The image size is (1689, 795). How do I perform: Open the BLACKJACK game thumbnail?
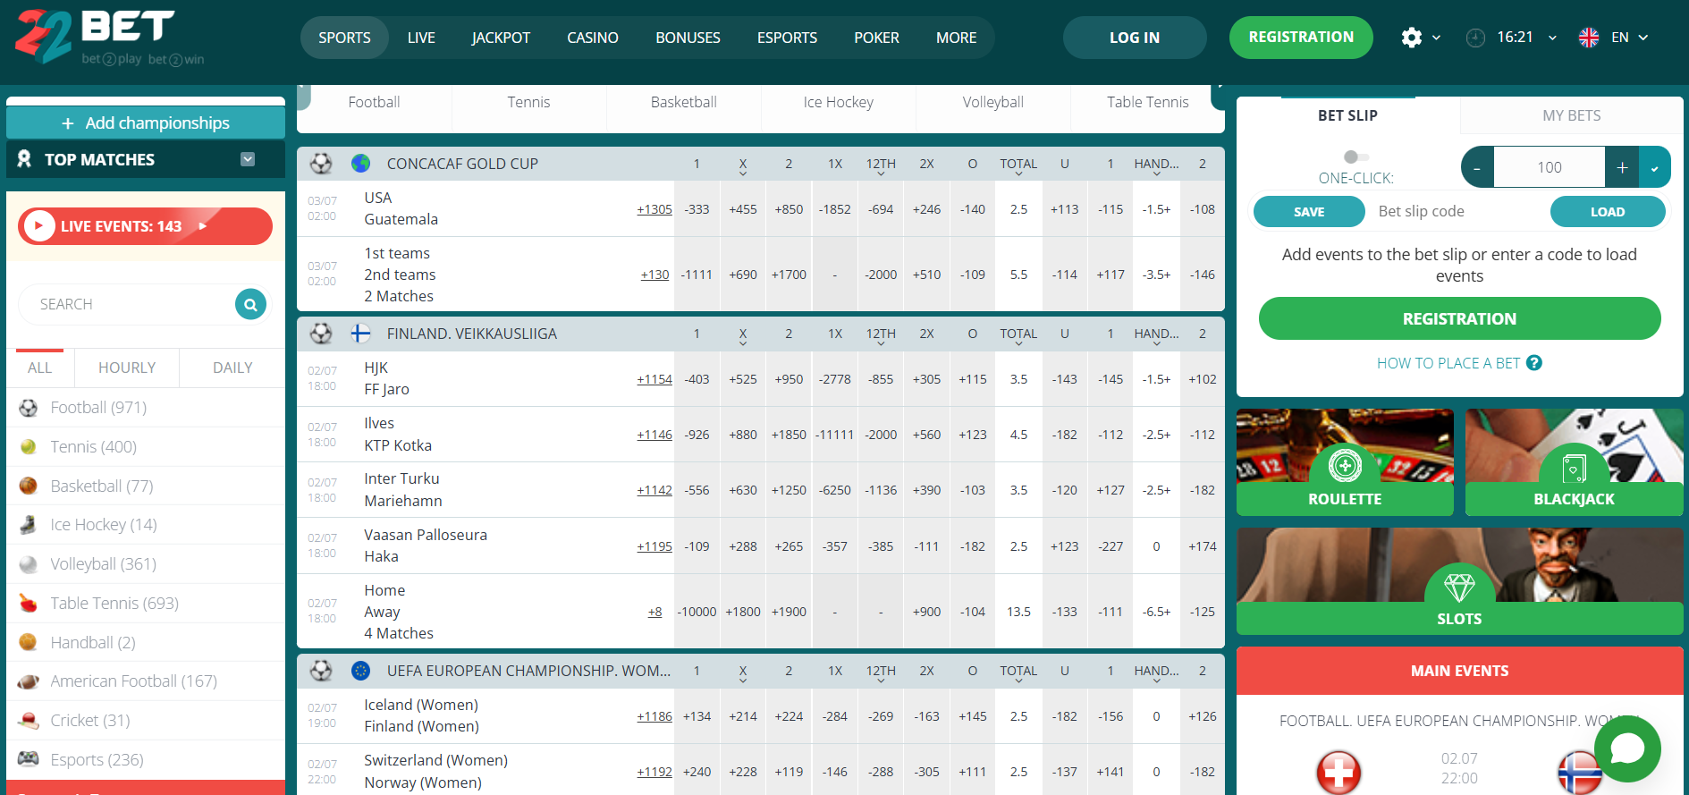pyautogui.click(x=1574, y=462)
